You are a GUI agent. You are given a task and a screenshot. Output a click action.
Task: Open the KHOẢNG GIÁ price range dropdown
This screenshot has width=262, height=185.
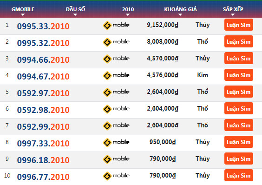point(180,11)
